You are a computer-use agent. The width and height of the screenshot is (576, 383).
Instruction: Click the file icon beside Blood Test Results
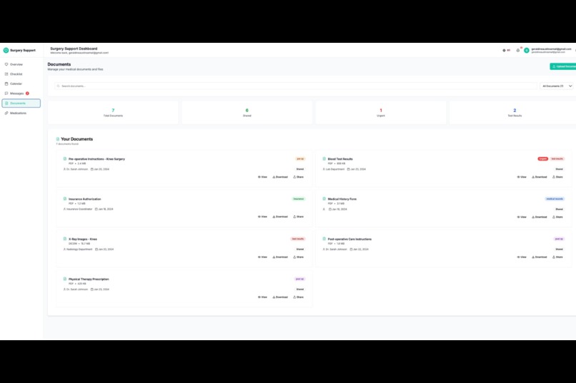pos(324,159)
